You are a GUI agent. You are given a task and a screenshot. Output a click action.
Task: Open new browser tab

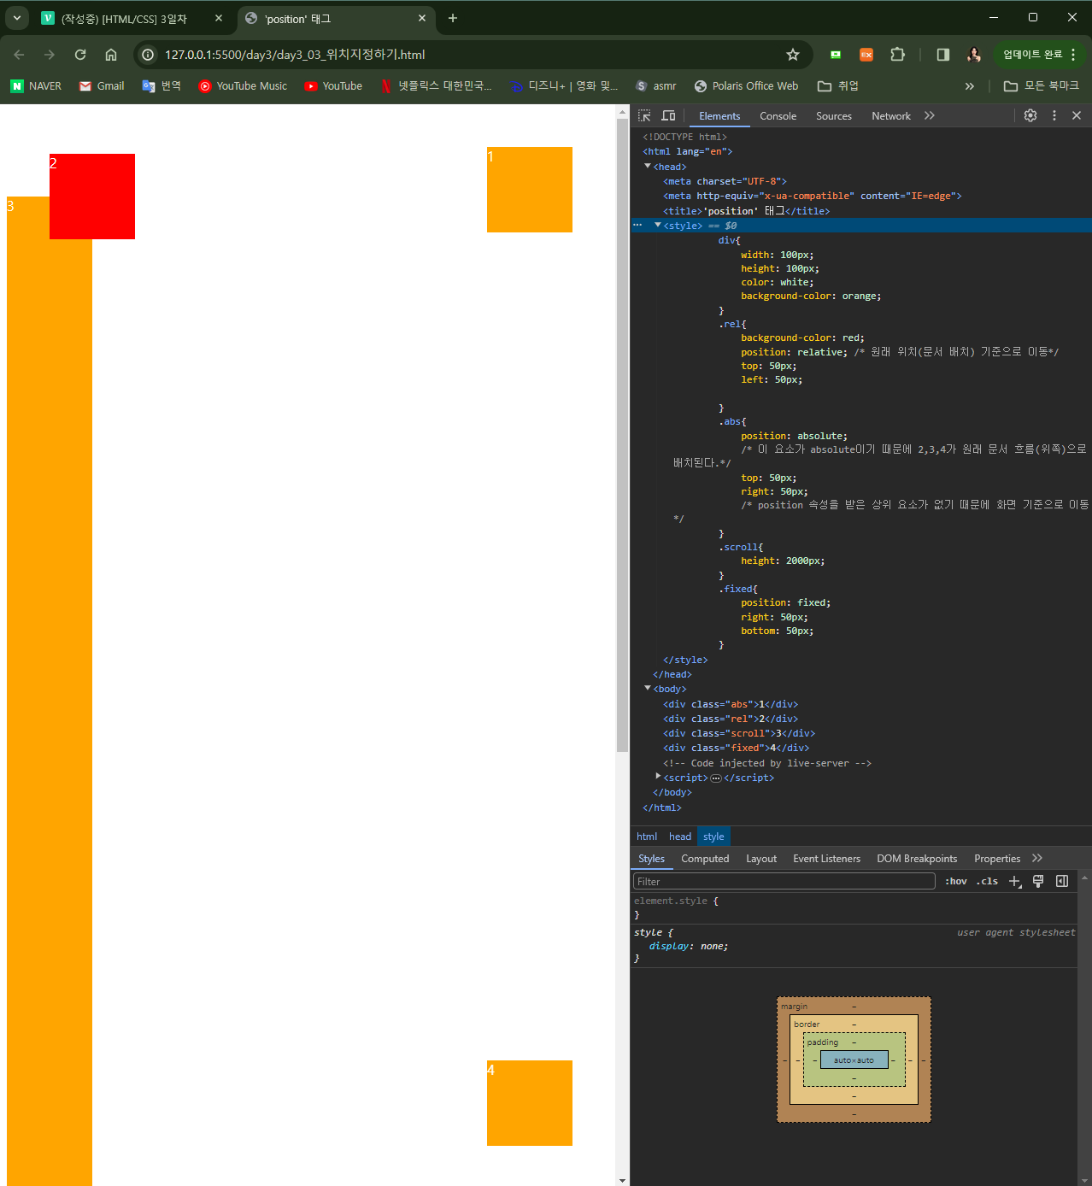453,18
